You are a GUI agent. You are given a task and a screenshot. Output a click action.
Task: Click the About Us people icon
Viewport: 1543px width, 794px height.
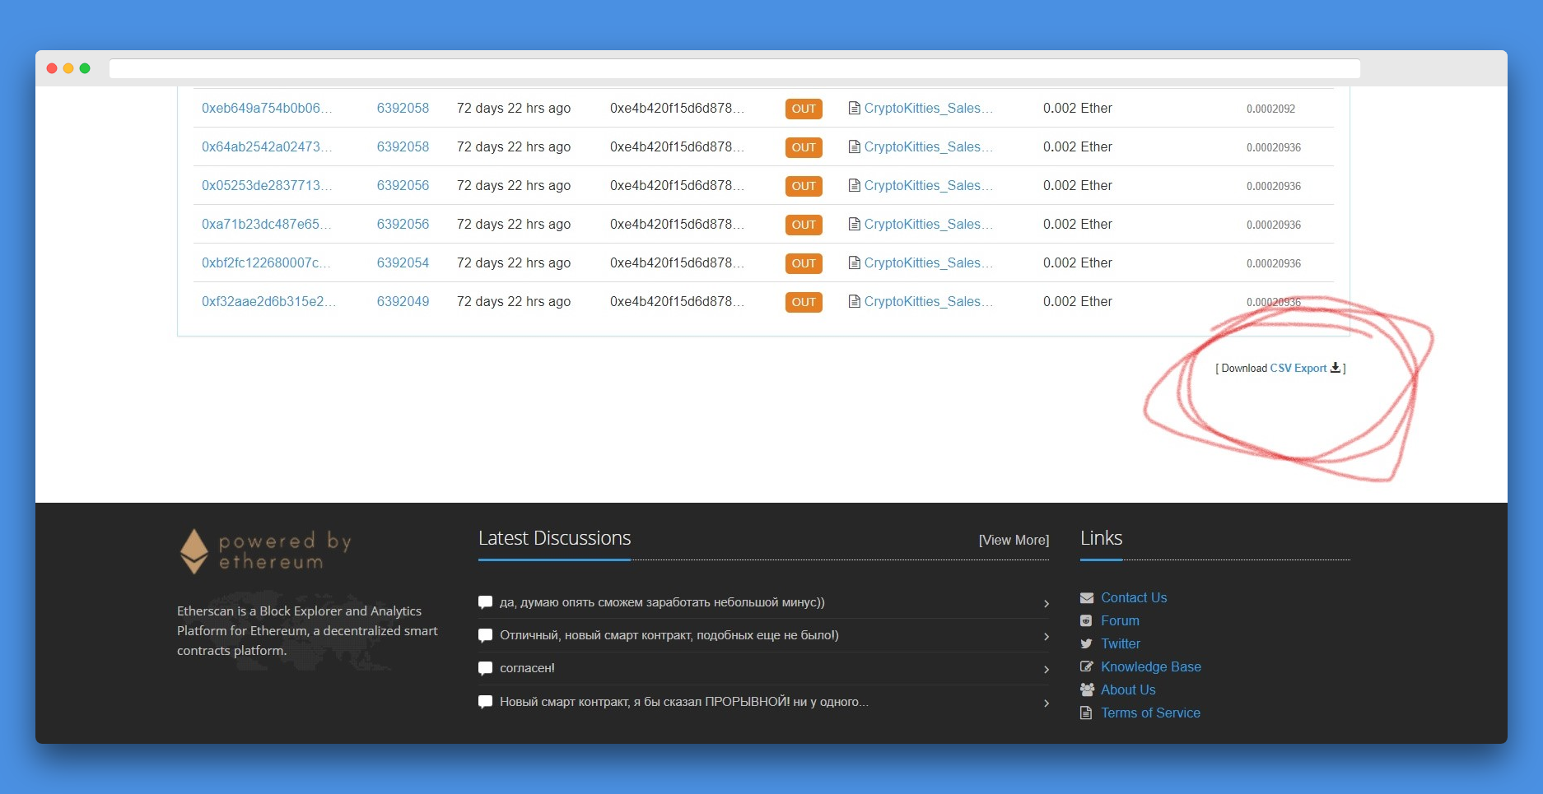pyautogui.click(x=1087, y=690)
